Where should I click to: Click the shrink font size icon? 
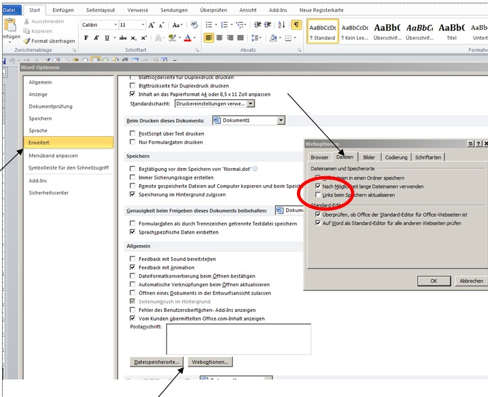(x=161, y=25)
